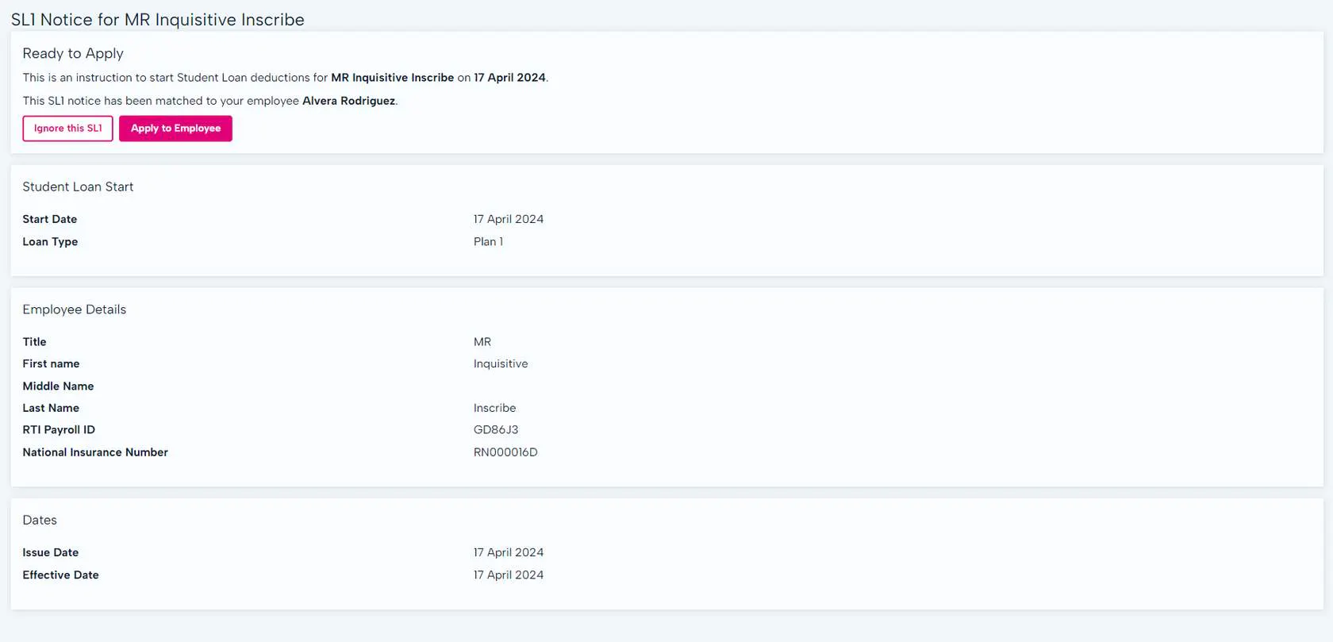
Task: Click the MR title value
Action: point(482,342)
